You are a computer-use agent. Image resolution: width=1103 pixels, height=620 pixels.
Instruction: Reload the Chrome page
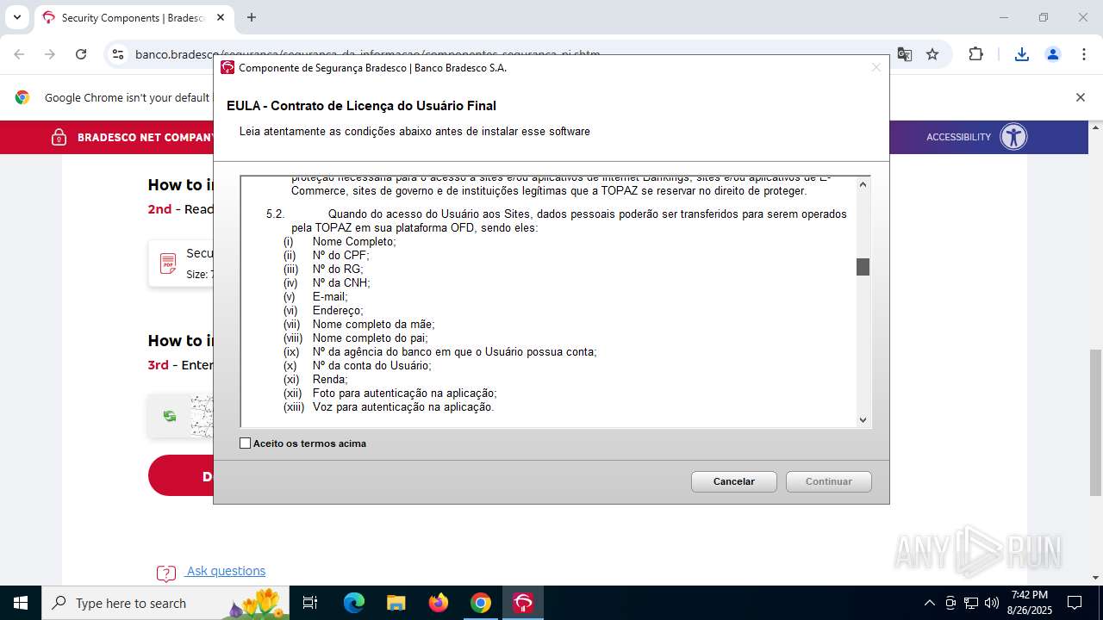coord(81,54)
